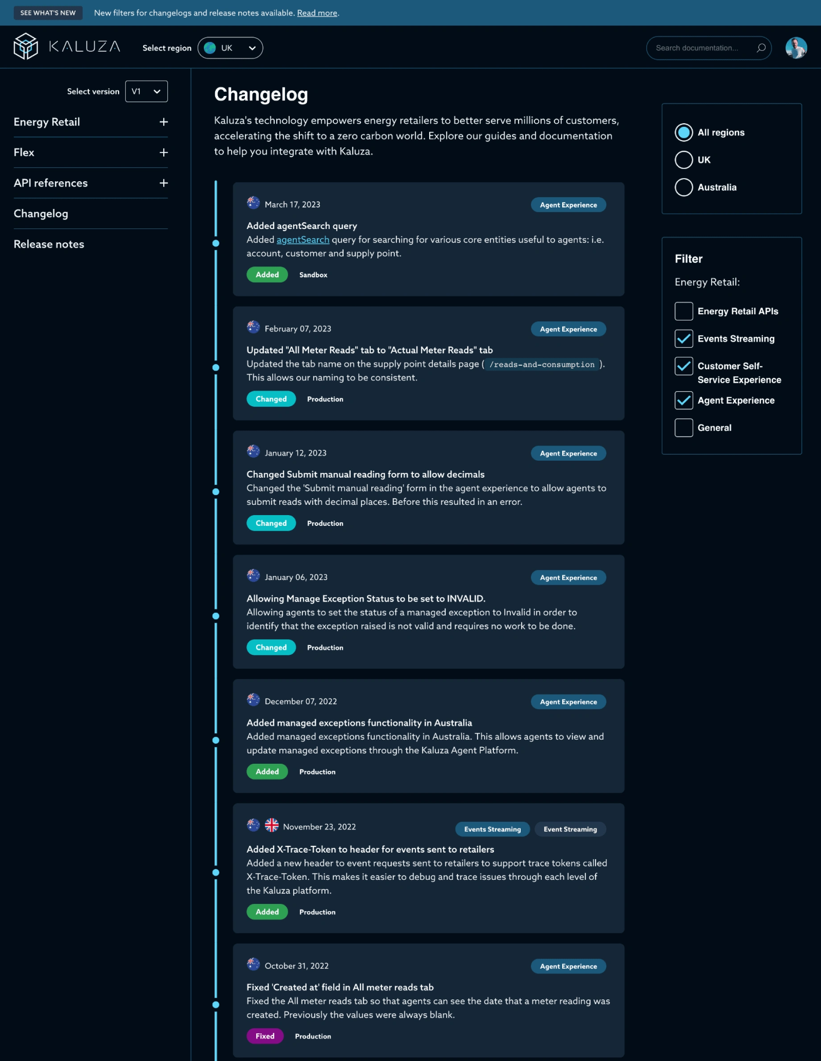Click the Australia flag on December 07, 2022 entry
Viewport: 821px width, 1061px height.
(253, 700)
